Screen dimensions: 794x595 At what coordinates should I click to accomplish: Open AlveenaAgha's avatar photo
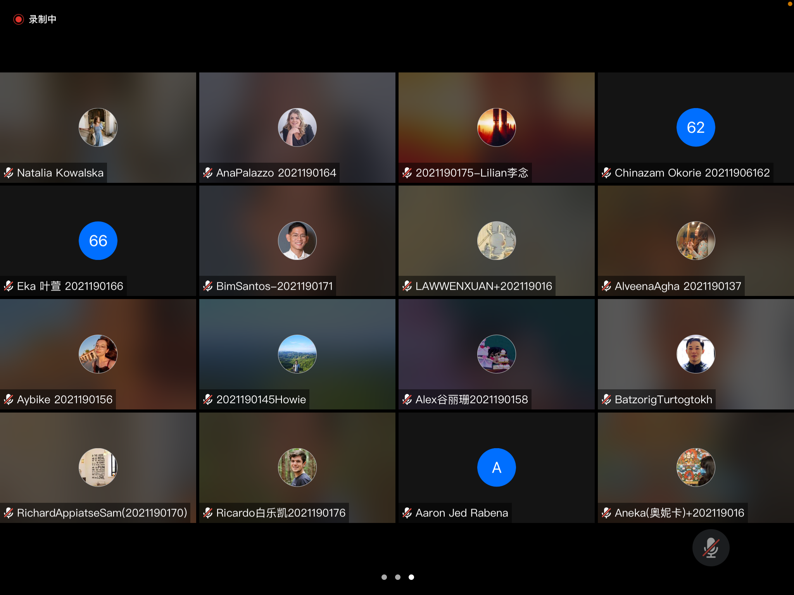[x=696, y=241]
